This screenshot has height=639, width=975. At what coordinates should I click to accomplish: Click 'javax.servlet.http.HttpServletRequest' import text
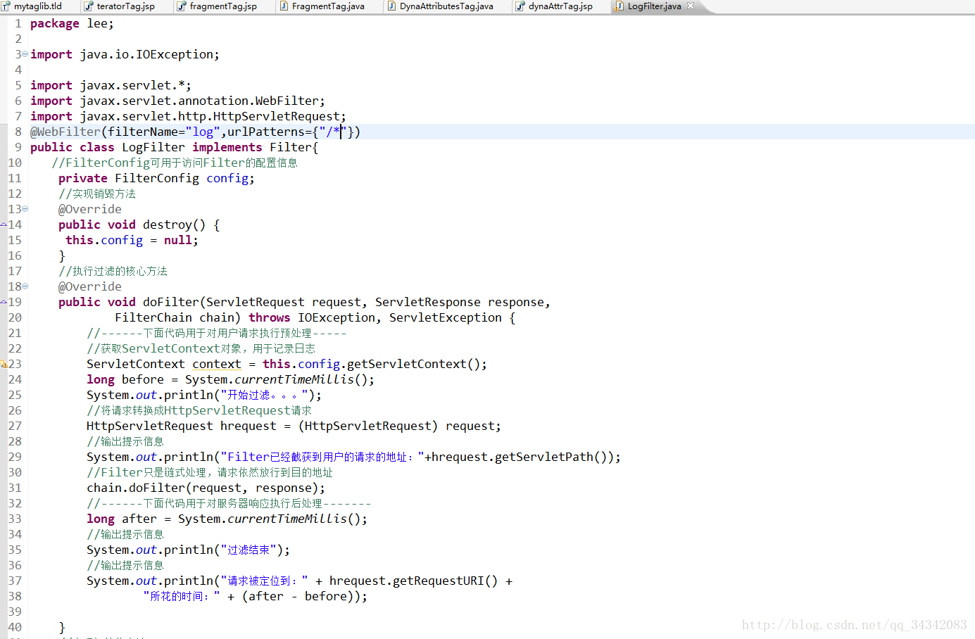coord(209,117)
